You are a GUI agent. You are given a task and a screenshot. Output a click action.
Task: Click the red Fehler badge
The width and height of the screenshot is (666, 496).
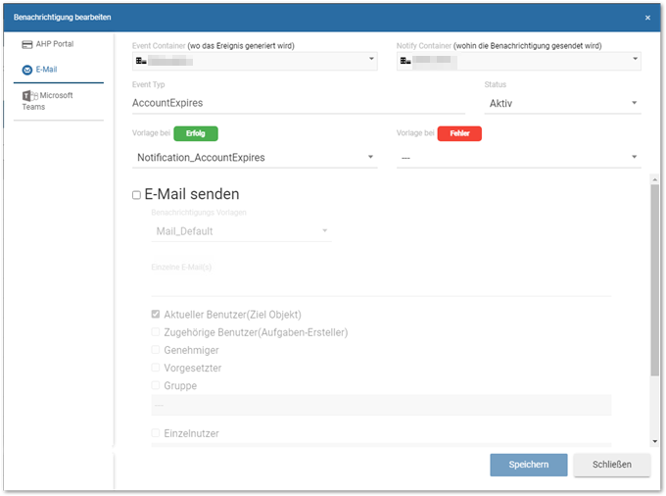[459, 133]
